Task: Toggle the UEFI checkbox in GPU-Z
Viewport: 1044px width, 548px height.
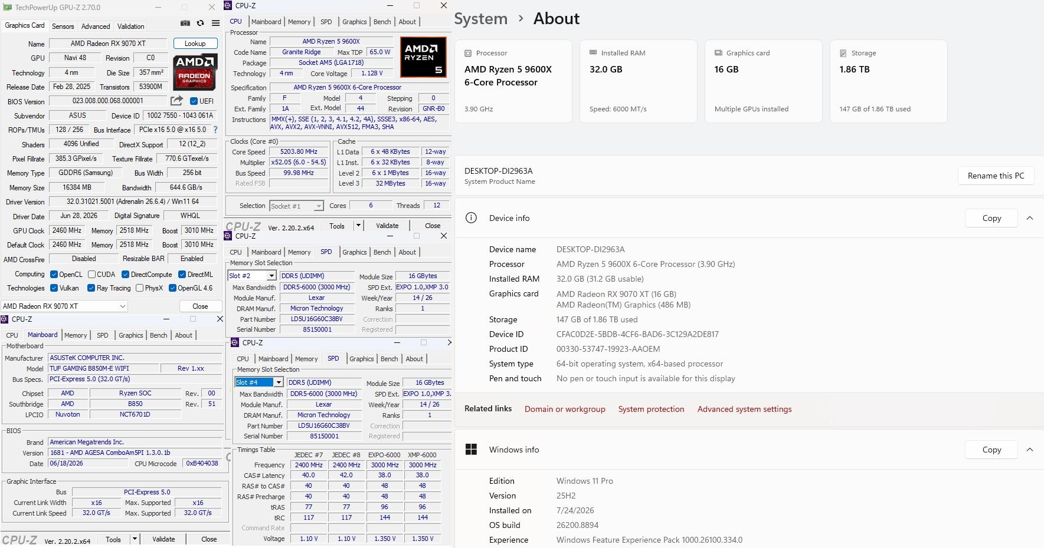Action: point(194,101)
